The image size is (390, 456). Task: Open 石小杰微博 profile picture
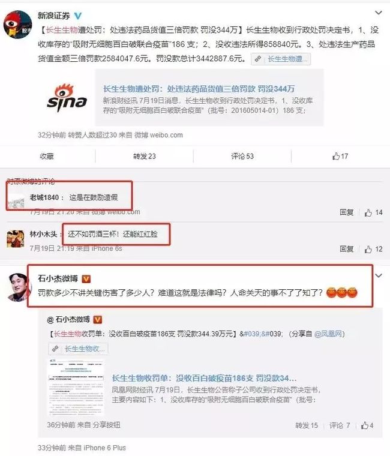point(19,287)
